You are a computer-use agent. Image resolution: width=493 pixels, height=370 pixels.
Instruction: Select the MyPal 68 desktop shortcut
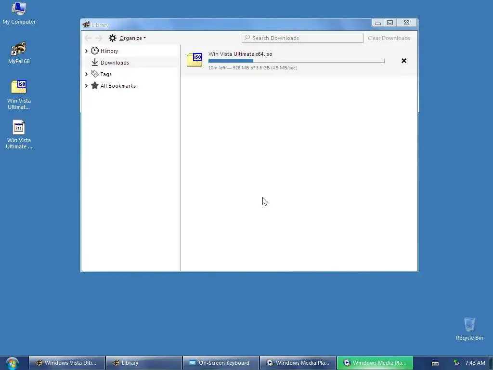pos(19,53)
